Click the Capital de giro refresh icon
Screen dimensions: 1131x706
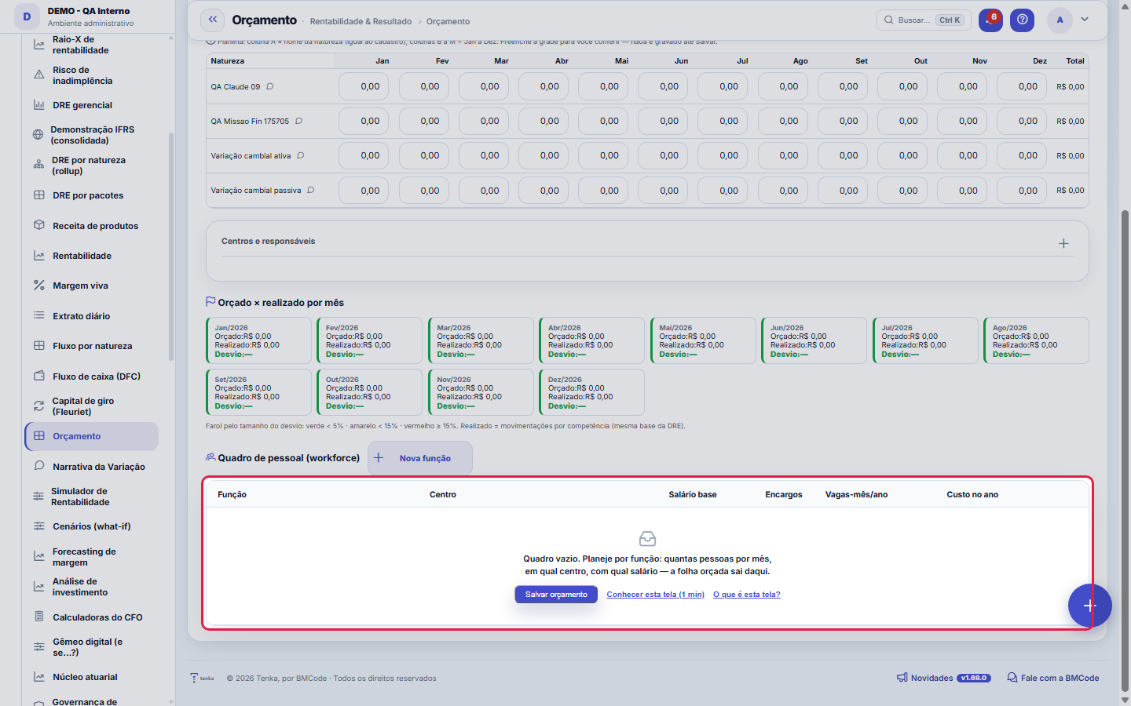click(38, 406)
